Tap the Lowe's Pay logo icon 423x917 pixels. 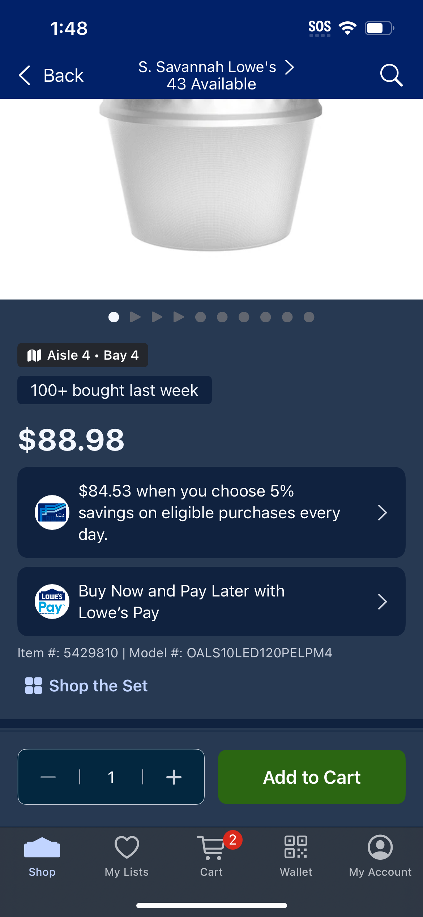(52, 602)
